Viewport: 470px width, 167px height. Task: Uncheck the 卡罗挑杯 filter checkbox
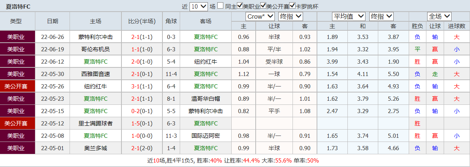[x=292, y=6]
